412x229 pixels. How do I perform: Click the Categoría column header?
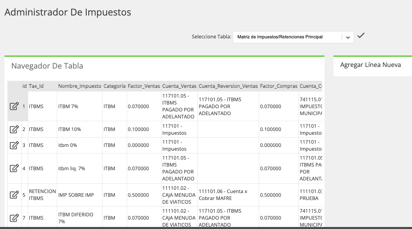point(114,86)
